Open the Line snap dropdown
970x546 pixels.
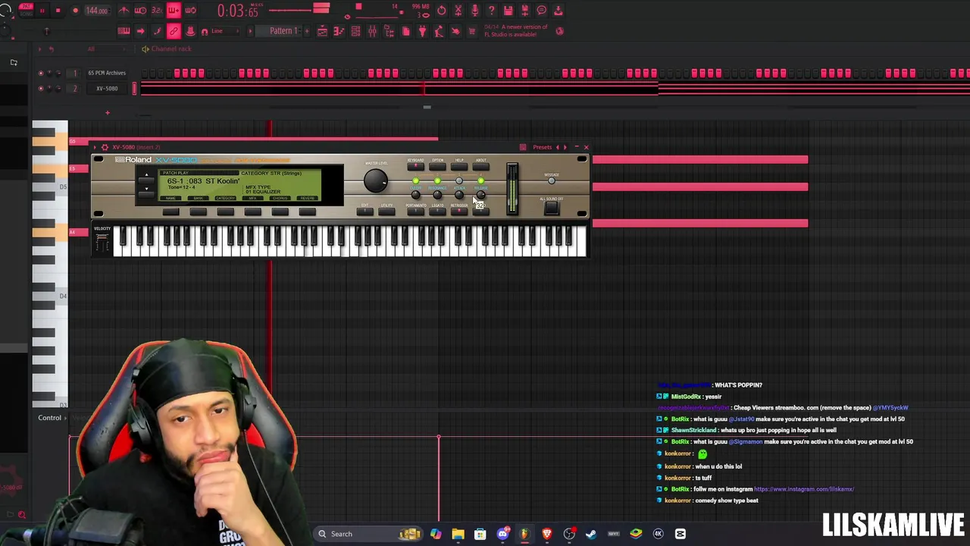[225, 31]
